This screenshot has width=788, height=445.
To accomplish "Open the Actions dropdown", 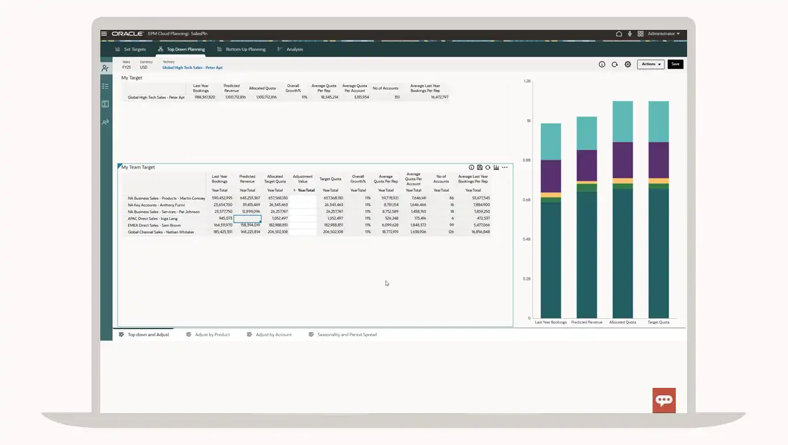I will point(651,64).
